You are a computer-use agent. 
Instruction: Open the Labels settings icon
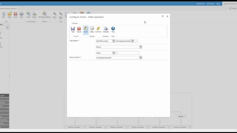click(92, 30)
